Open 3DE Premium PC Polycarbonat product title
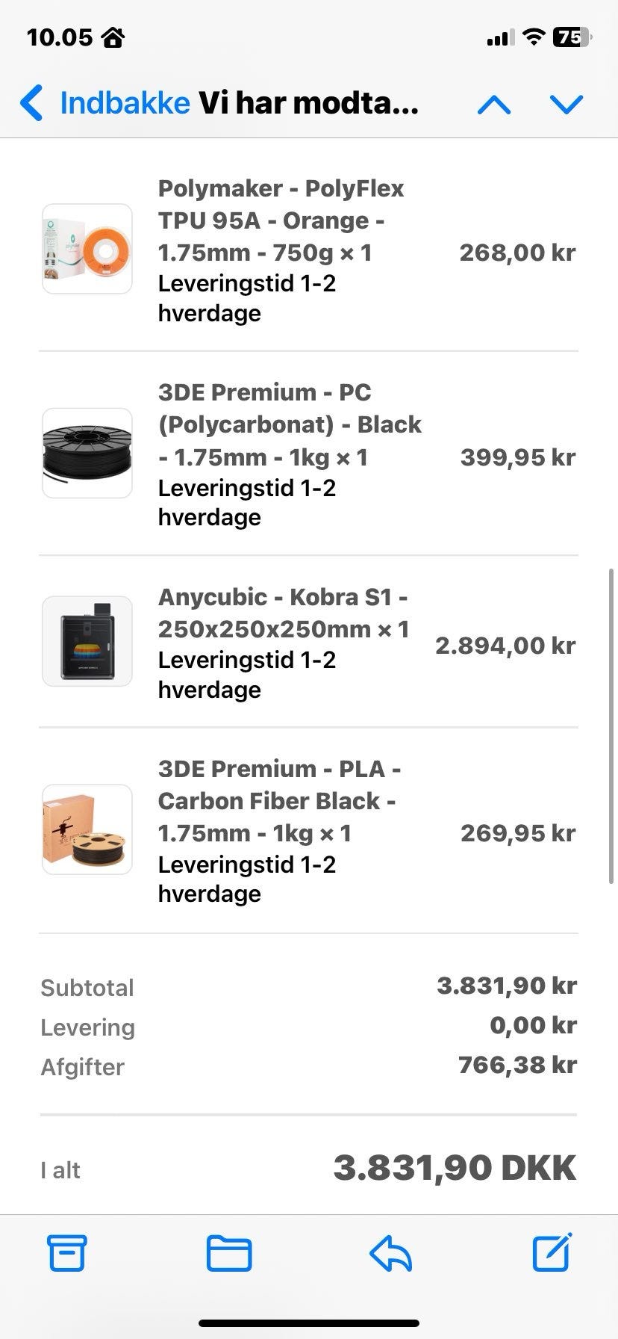 pos(290,424)
